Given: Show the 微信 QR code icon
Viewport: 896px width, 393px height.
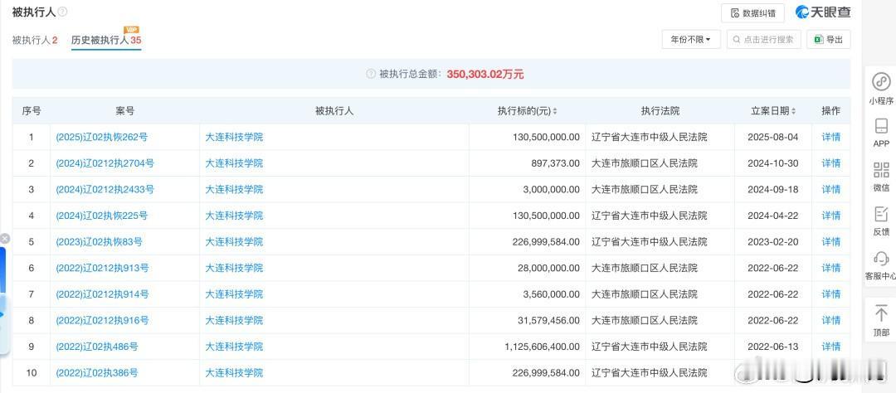Looking at the screenshot, I should [881, 170].
